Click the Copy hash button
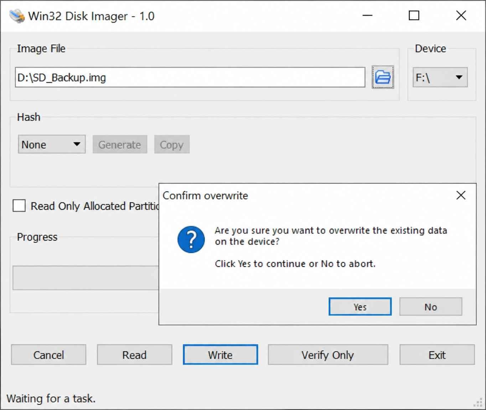 [172, 144]
